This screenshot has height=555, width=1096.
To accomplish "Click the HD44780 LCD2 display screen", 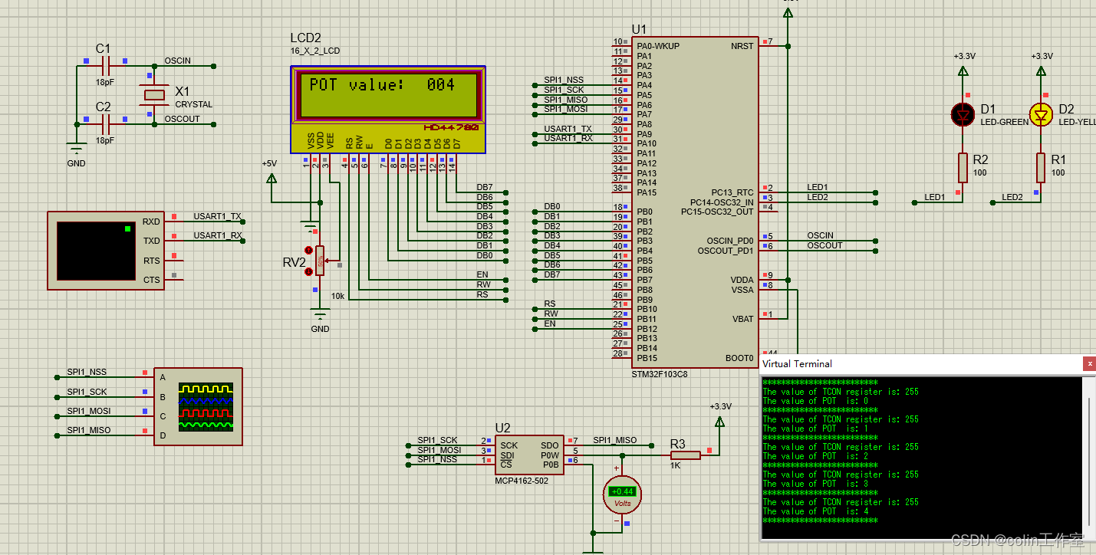I will coord(387,94).
